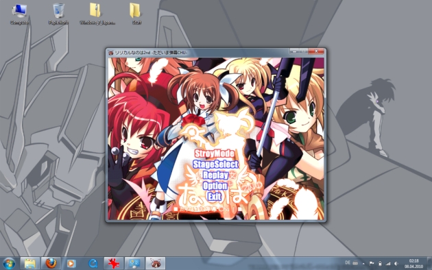
Task: Select Exit in the game menu
Action: (x=215, y=197)
